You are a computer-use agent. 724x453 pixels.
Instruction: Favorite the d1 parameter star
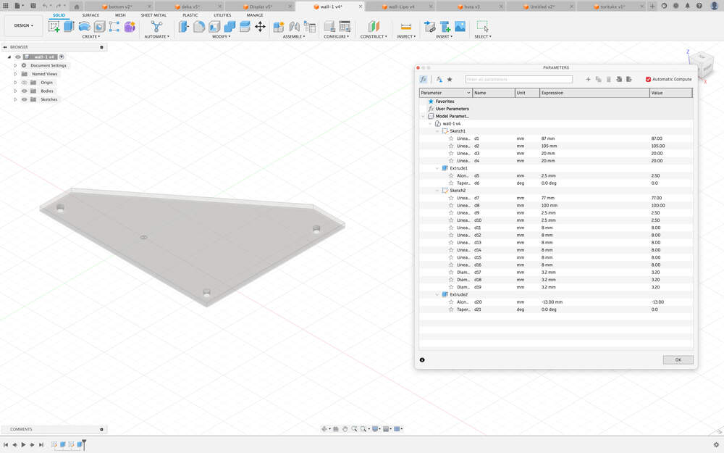click(x=451, y=138)
